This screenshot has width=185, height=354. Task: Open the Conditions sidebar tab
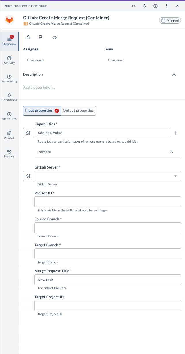pyautogui.click(x=9, y=97)
